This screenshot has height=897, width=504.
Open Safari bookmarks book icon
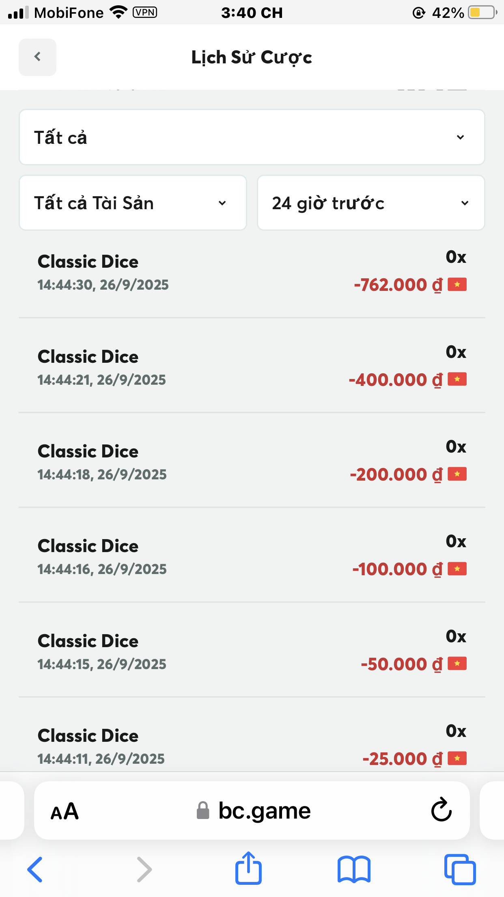(x=354, y=869)
